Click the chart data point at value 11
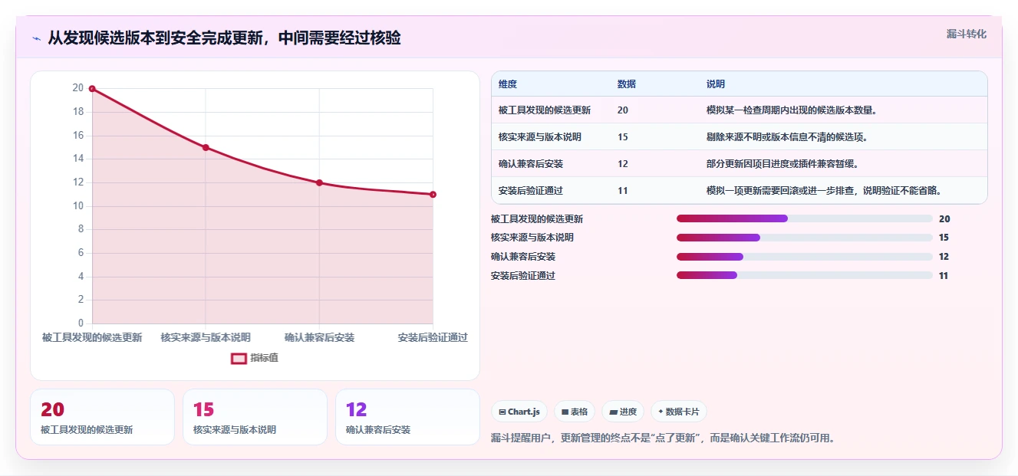The height and width of the screenshot is (476, 1018). (x=433, y=195)
